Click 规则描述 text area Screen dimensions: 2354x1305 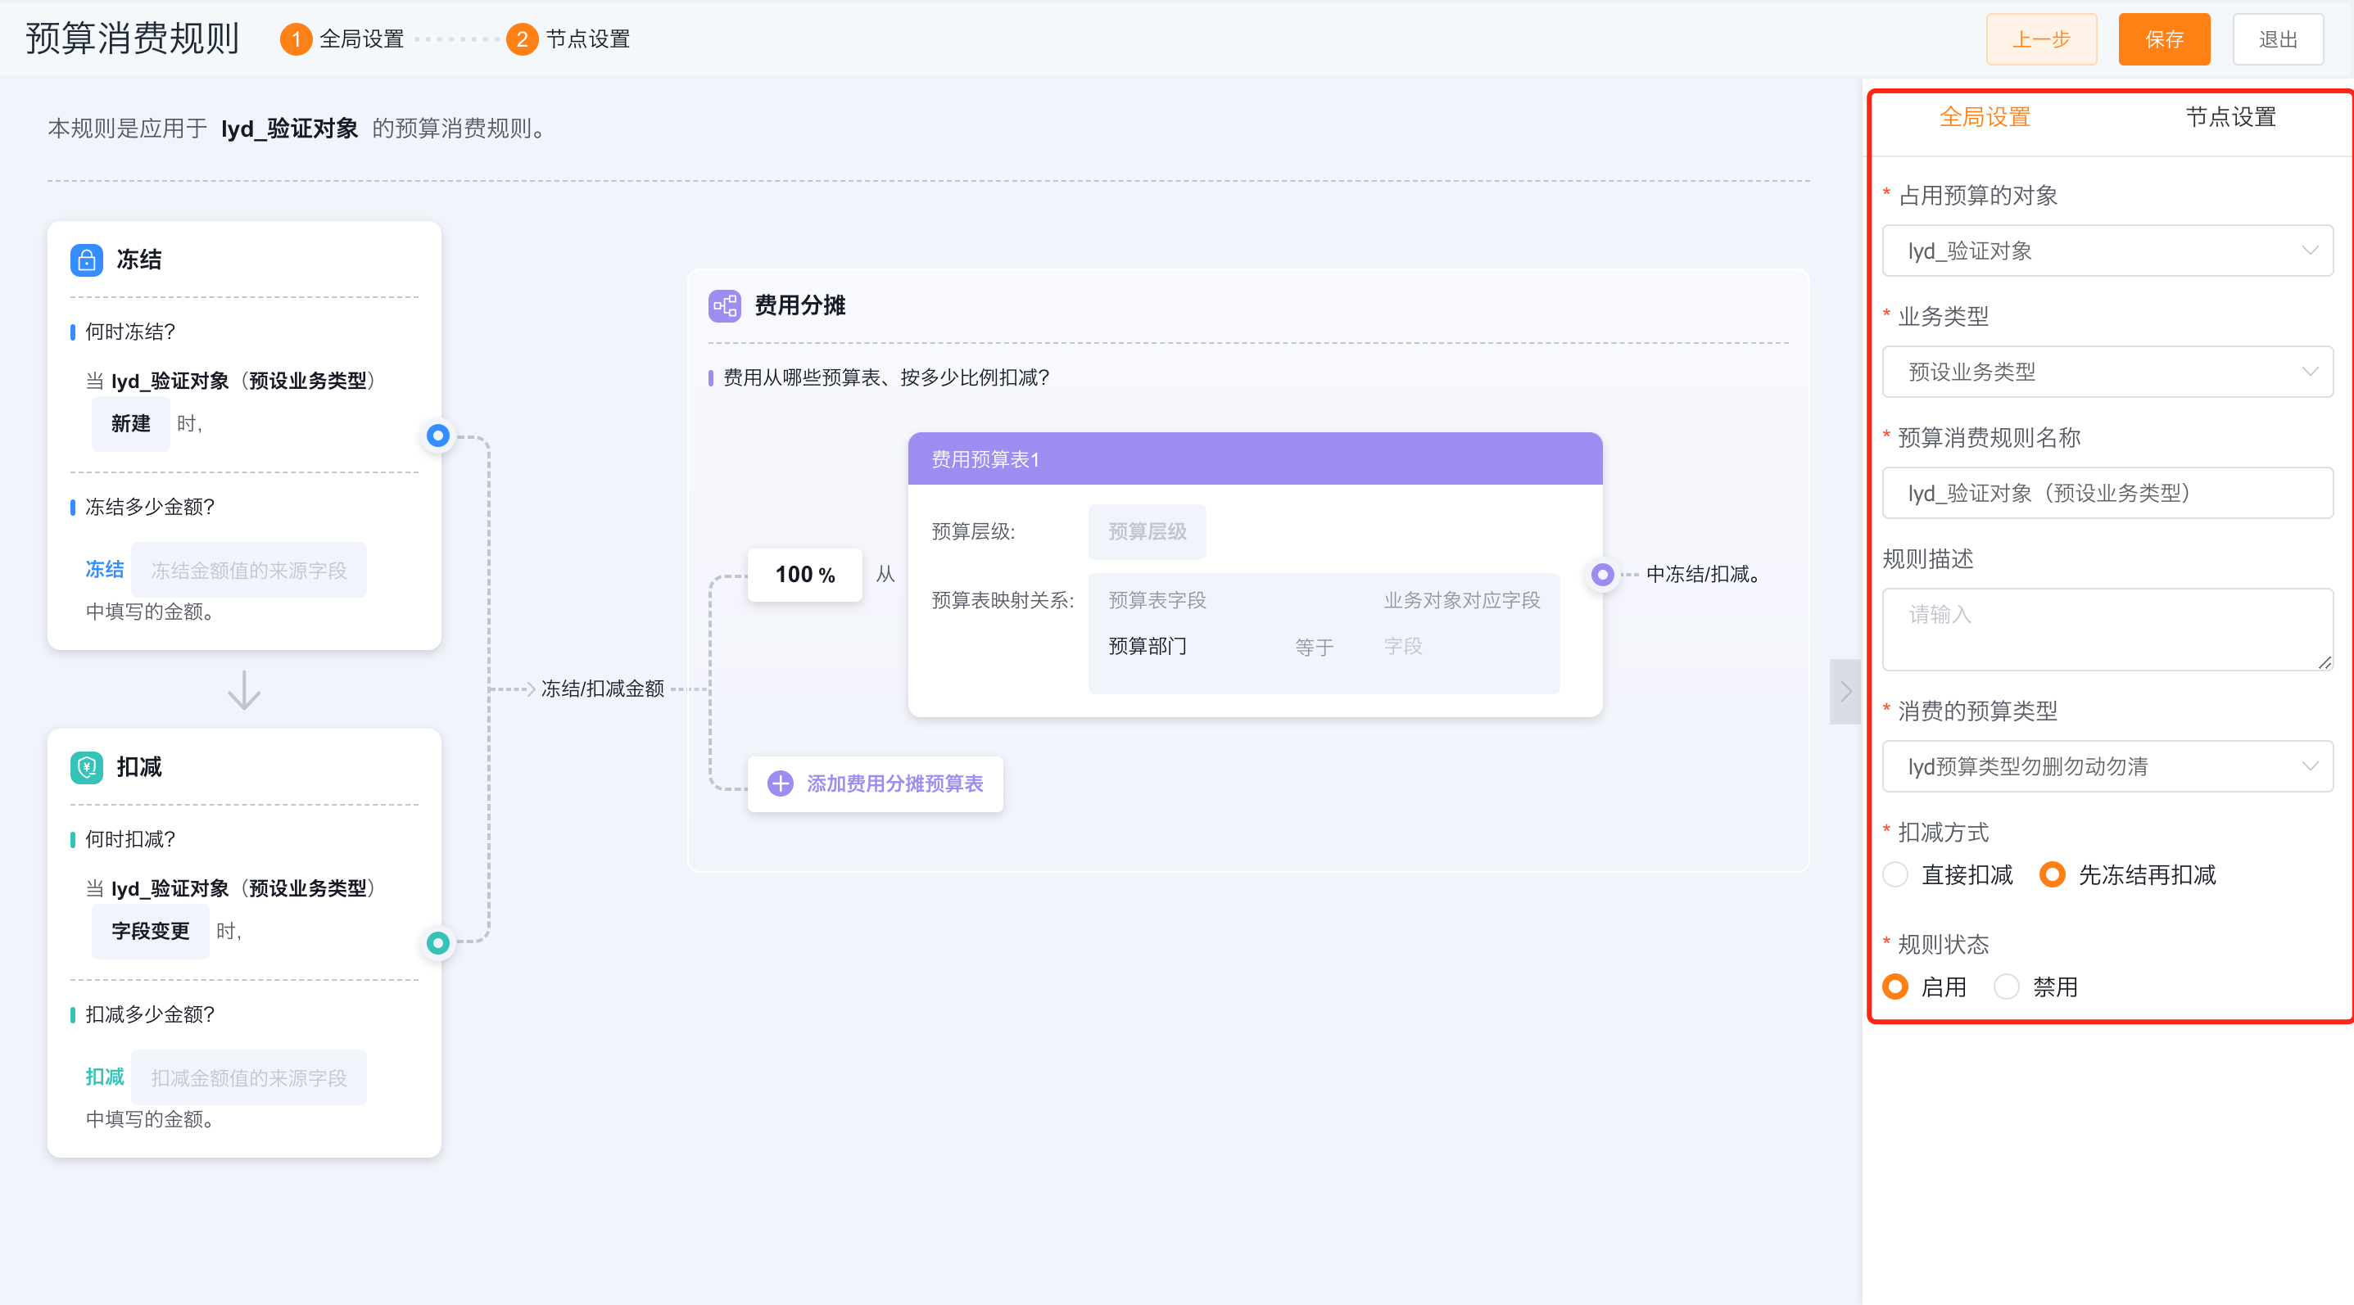tap(2107, 630)
